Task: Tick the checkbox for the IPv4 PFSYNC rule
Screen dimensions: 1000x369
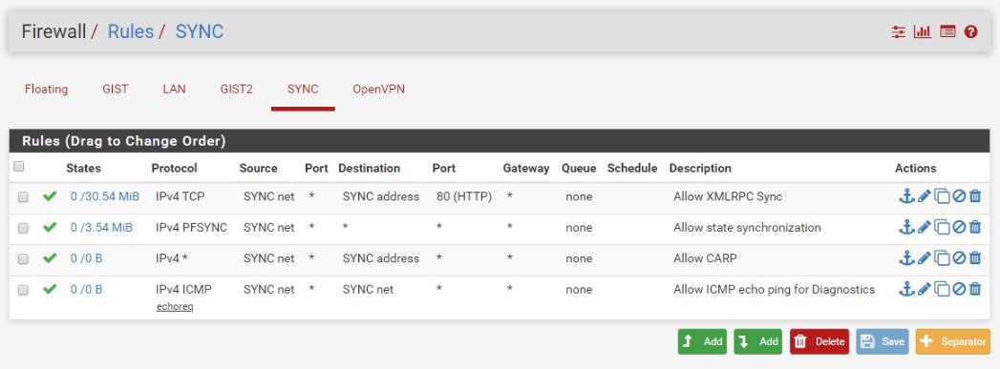Action: click(x=23, y=228)
